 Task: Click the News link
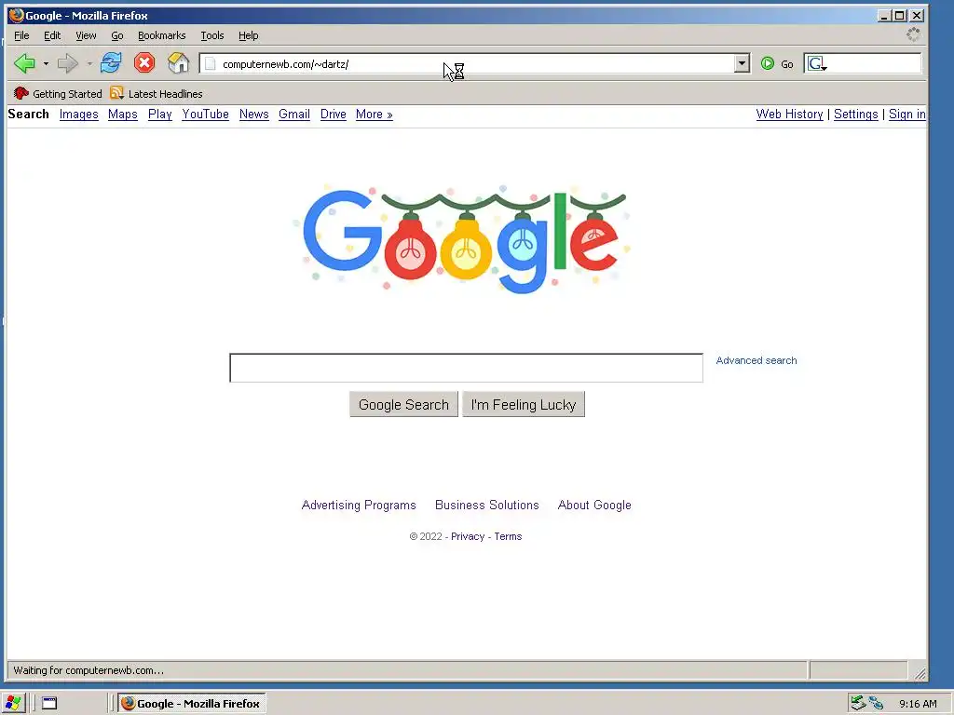click(x=254, y=115)
